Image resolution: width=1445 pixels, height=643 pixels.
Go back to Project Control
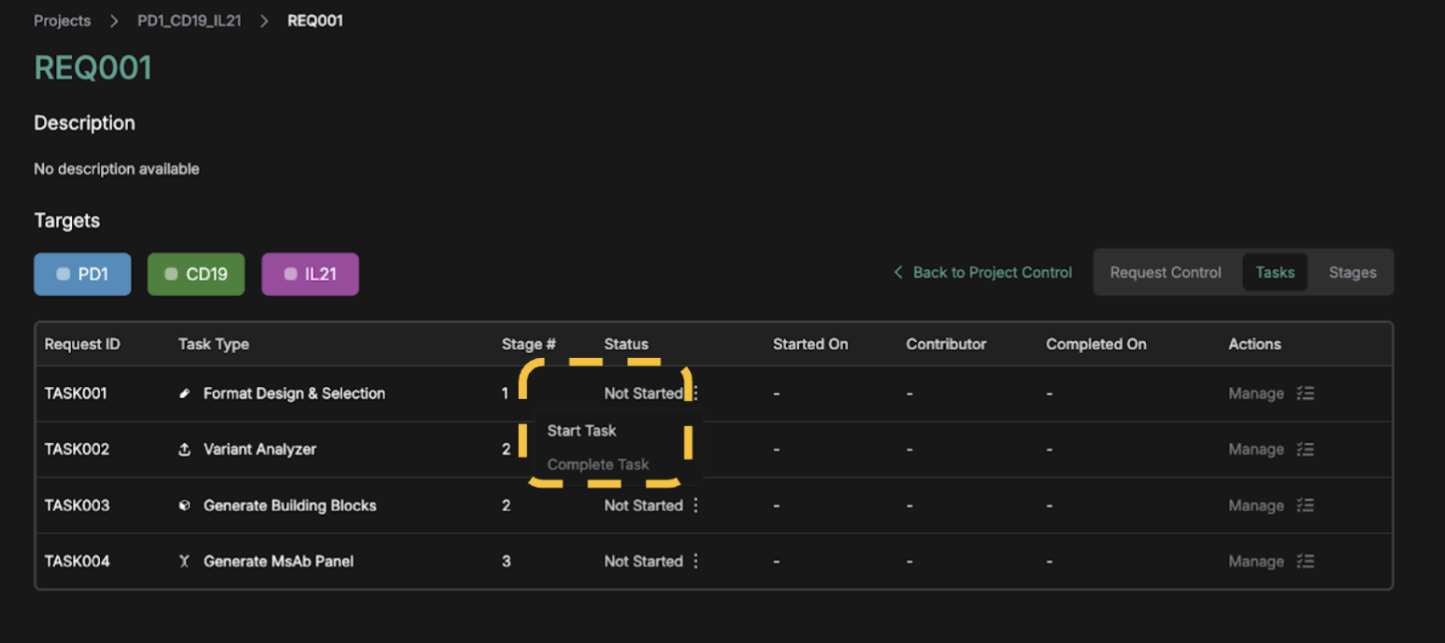982,273
